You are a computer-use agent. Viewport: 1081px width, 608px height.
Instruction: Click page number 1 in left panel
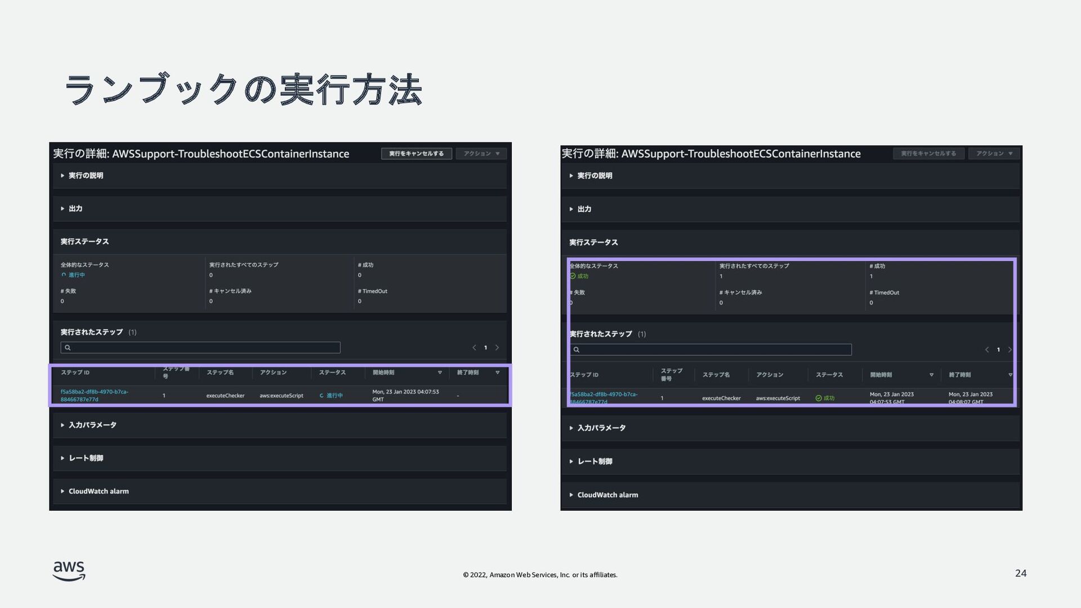tap(485, 348)
